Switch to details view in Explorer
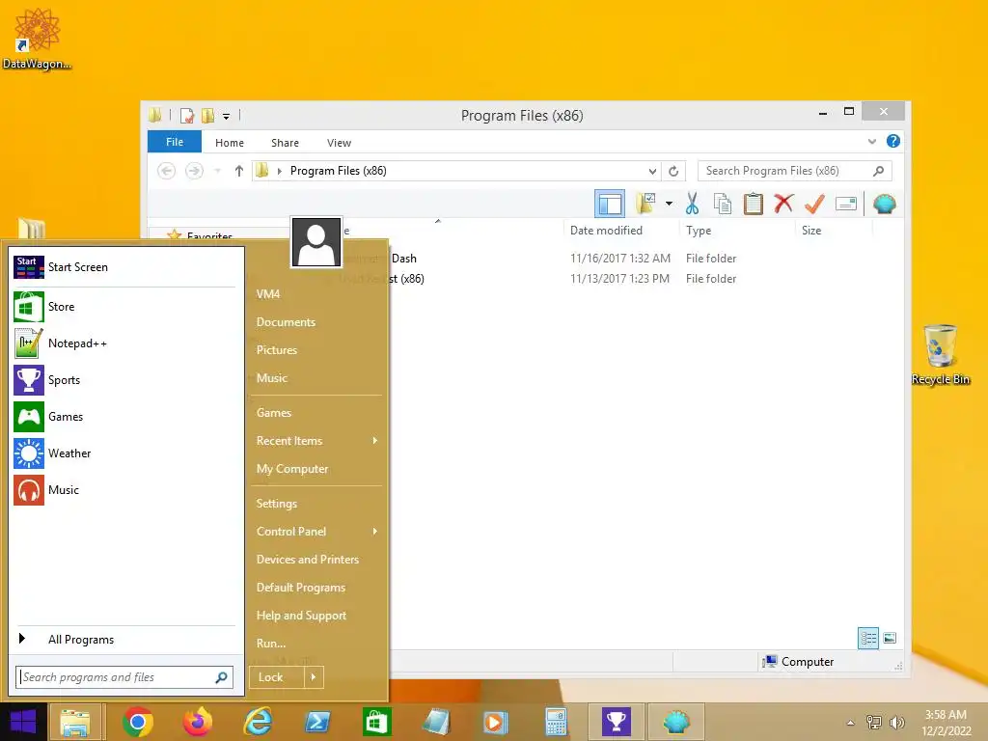 [x=867, y=639]
